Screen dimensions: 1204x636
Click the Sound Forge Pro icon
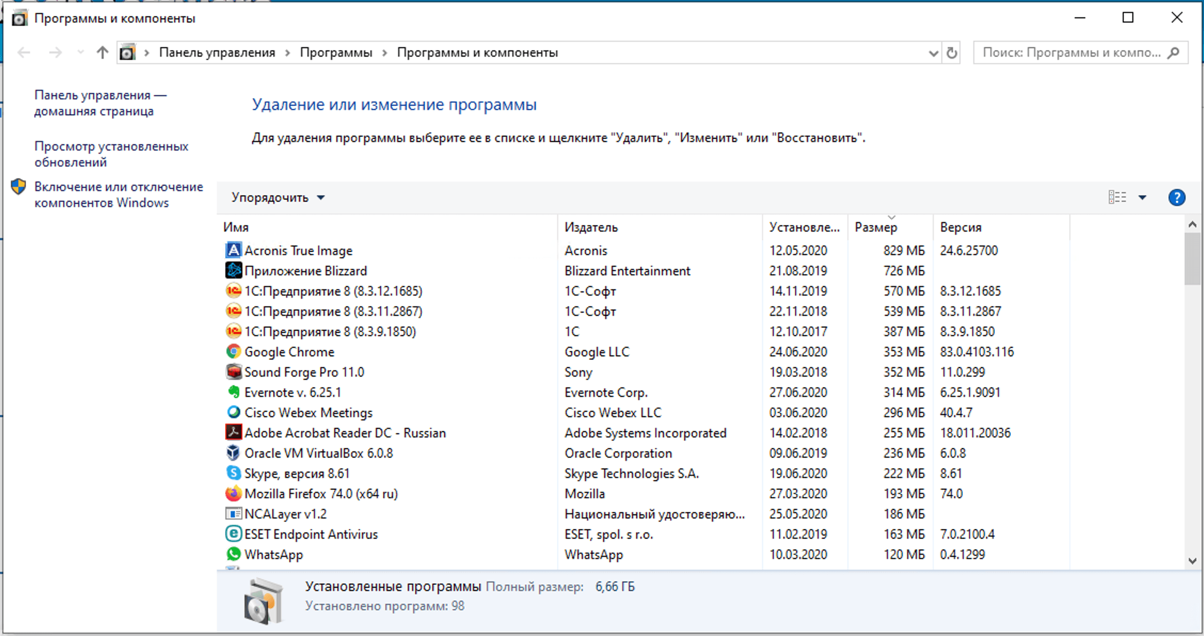click(233, 372)
